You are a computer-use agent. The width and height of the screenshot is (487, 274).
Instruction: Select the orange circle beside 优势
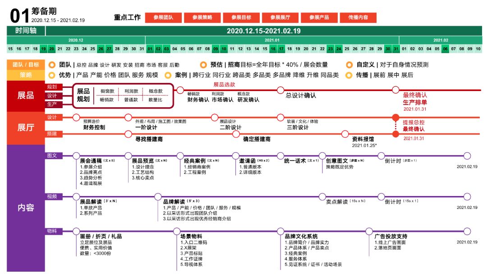pyautogui.click(x=52, y=75)
